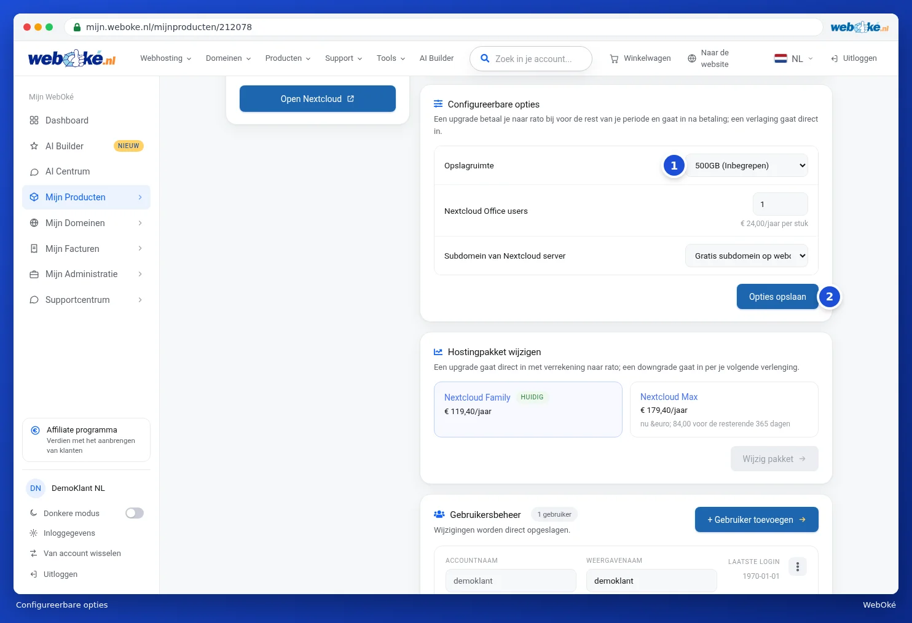Select the Nextcloud Family package card

pyautogui.click(x=528, y=410)
